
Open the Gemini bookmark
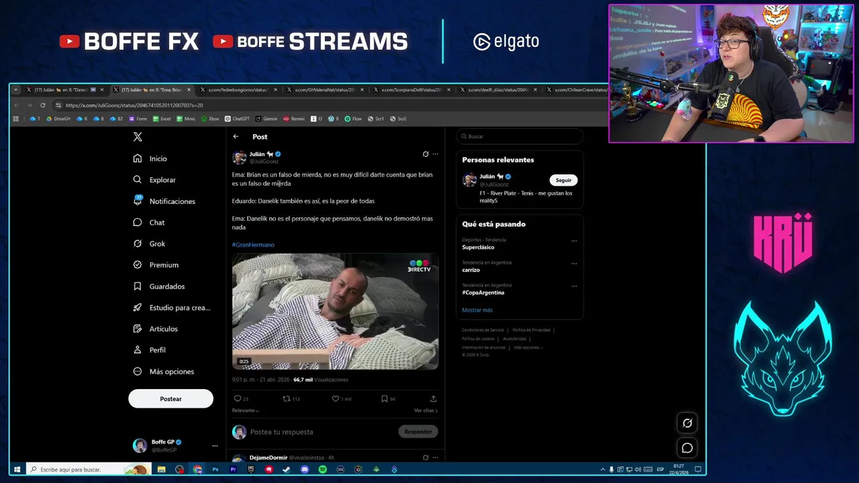[x=266, y=119]
